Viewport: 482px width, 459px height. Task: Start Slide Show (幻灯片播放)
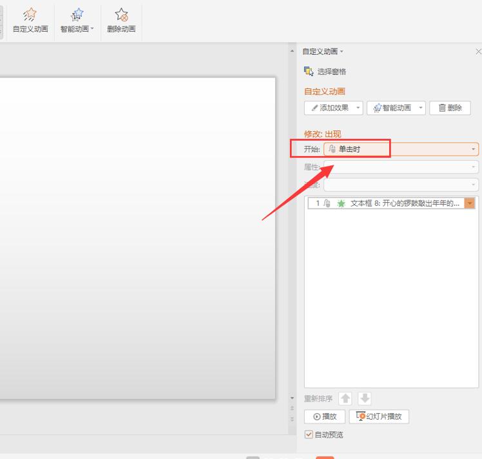379,416
